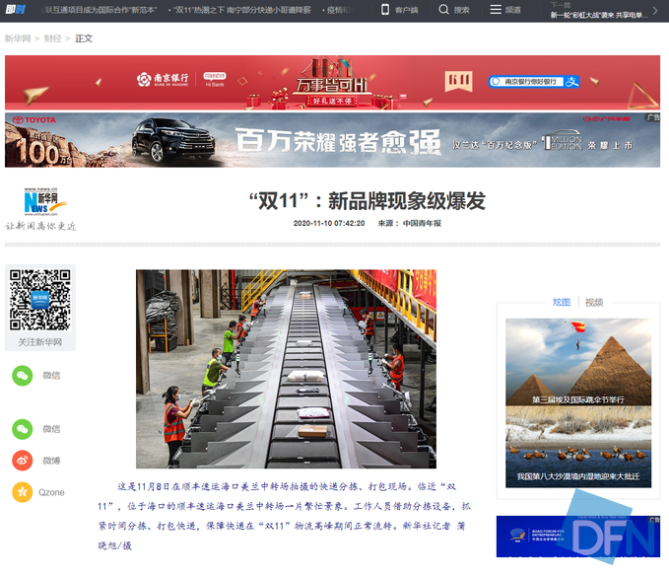
Task: Open the blue Boao Forum banner ad
Action: click(x=578, y=536)
